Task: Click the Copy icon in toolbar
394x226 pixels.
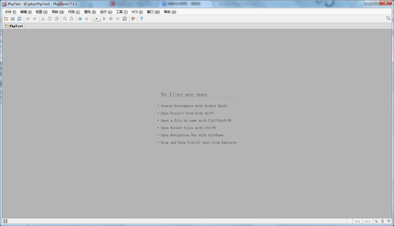Action: [x=50, y=19]
